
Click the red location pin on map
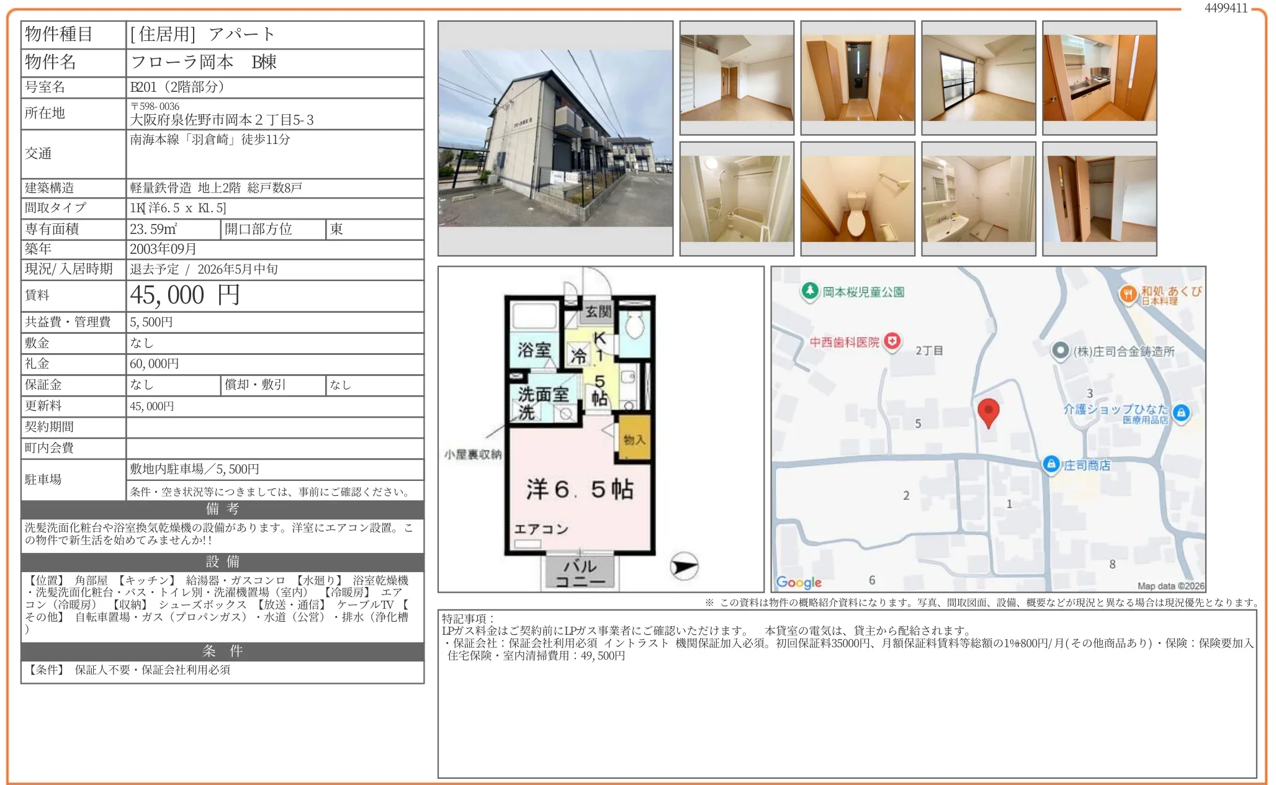[x=988, y=411]
